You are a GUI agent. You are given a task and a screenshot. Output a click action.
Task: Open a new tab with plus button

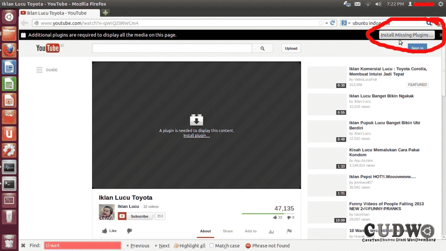[105, 13]
